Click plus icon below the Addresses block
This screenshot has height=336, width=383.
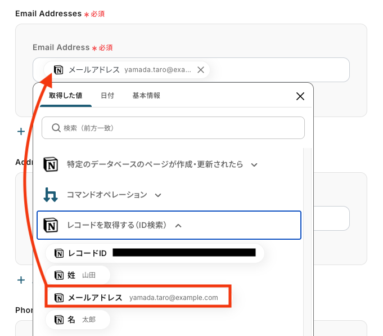[x=21, y=280]
